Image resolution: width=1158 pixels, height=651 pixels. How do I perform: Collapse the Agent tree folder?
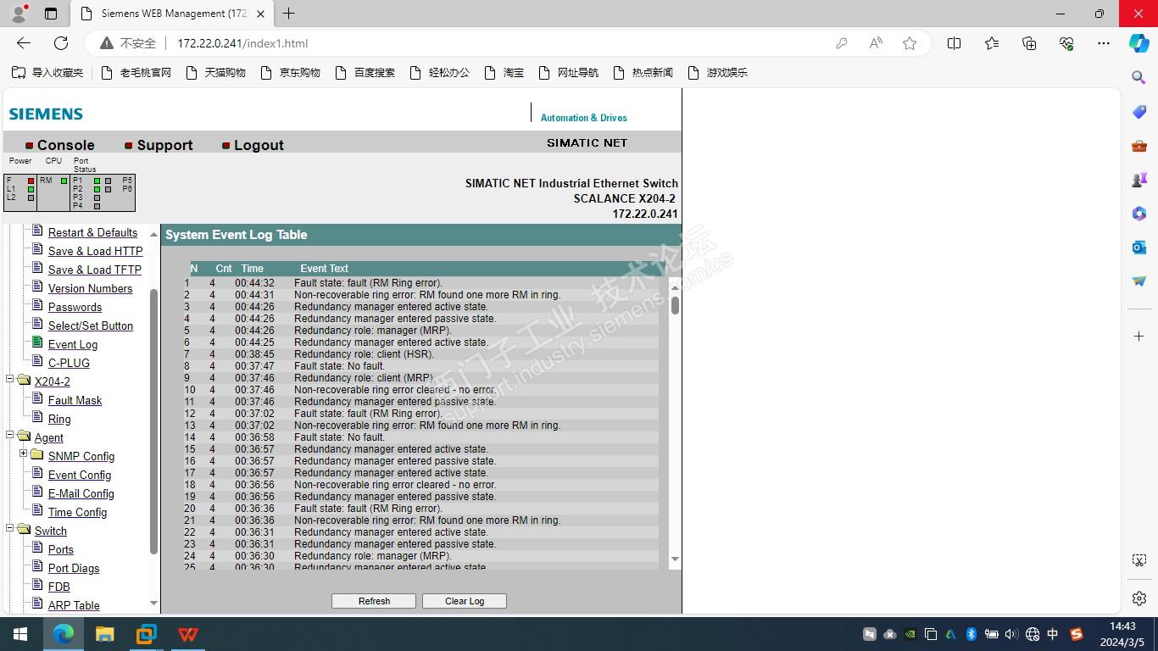point(10,437)
